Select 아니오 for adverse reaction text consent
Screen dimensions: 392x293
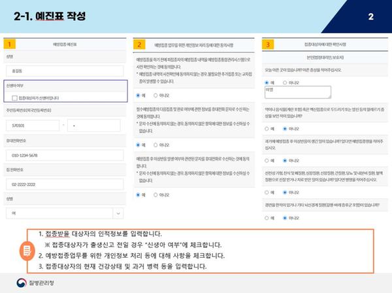point(155,194)
